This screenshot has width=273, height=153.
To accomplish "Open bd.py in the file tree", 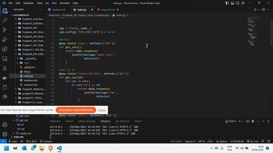I will [27, 71].
